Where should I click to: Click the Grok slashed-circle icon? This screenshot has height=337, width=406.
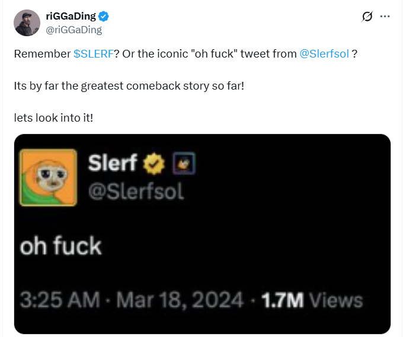367,17
